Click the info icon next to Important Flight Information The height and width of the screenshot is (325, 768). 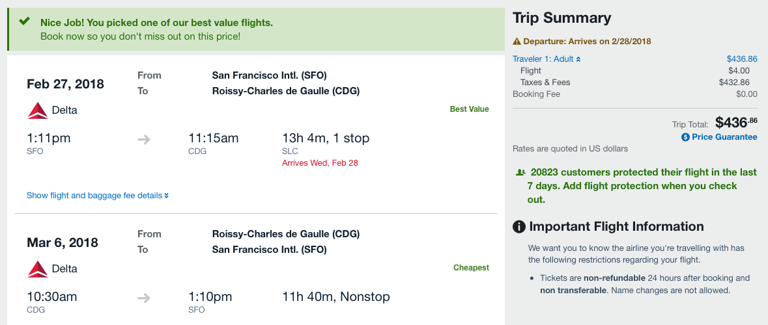[x=519, y=227]
